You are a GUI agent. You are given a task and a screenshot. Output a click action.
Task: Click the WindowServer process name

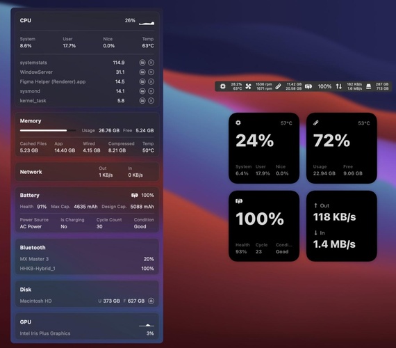coord(36,72)
